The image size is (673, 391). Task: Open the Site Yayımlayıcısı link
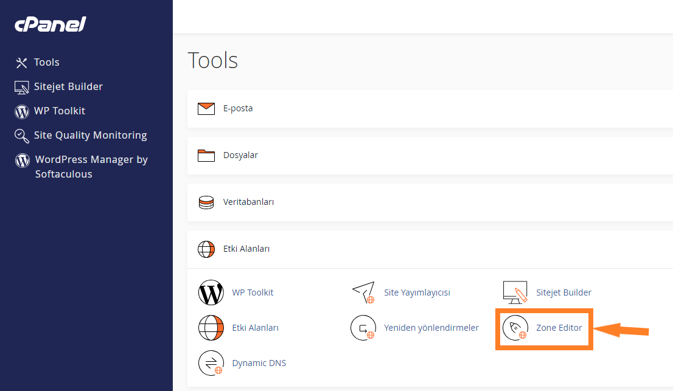click(417, 293)
